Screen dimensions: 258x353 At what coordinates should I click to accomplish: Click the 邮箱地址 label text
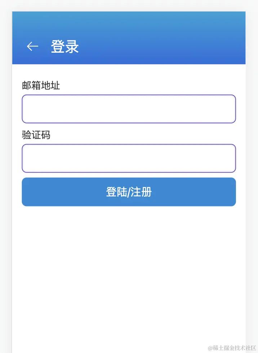point(41,86)
